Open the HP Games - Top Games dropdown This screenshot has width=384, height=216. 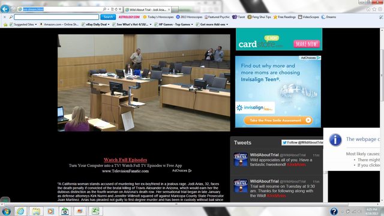(x=173, y=25)
